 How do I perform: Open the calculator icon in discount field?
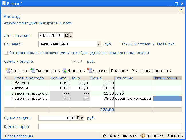point(78,118)
